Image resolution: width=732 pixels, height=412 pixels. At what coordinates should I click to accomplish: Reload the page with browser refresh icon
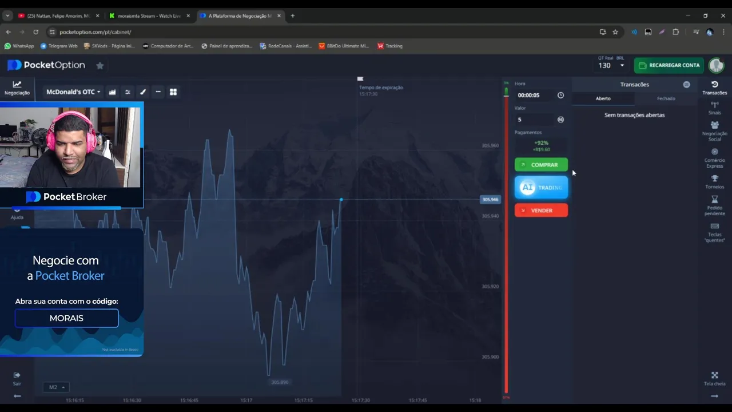tap(35, 32)
